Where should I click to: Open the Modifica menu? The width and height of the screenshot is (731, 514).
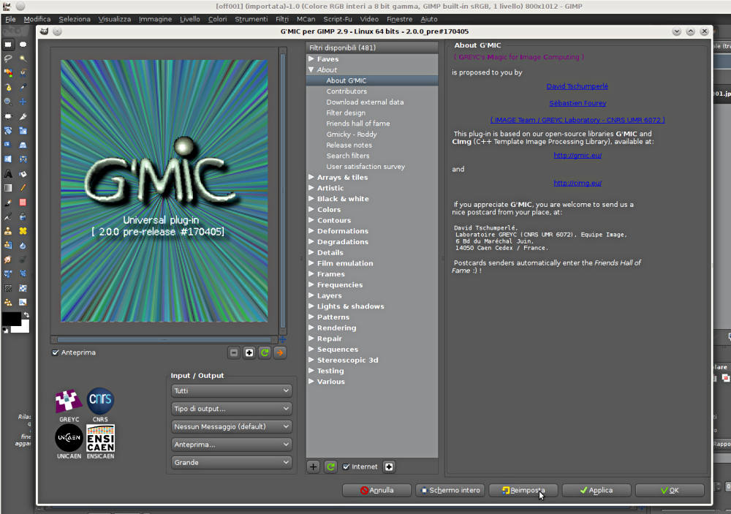point(37,19)
